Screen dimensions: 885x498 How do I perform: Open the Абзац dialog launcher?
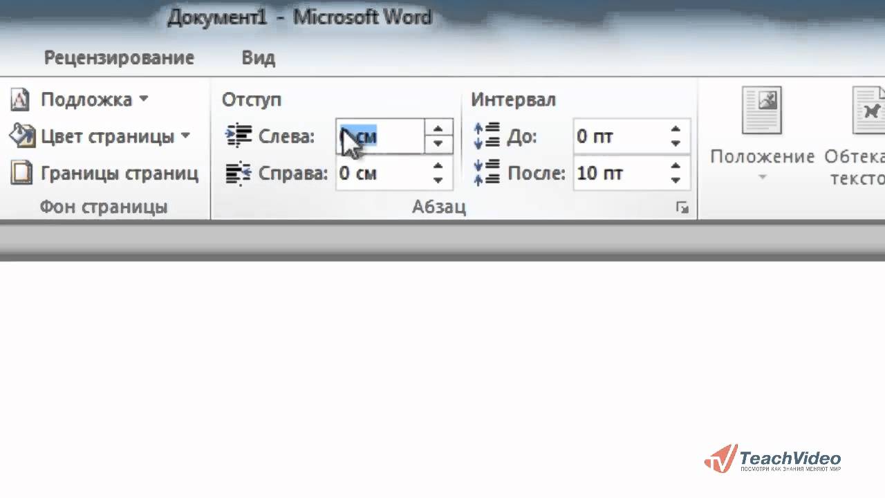(683, 207)
